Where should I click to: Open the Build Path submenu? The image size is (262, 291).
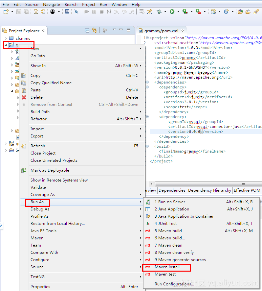[x=82, y=112]
